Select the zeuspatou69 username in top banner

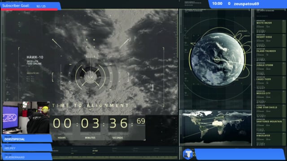pos(246,4)
